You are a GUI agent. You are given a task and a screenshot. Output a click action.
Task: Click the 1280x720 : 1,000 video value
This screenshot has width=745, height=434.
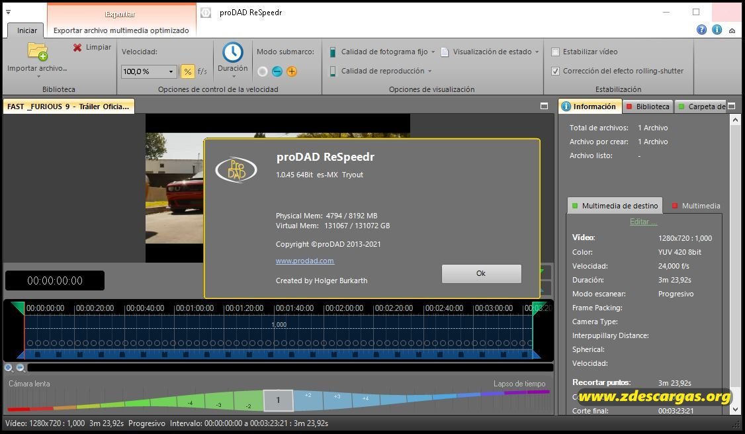pos(685,238)
